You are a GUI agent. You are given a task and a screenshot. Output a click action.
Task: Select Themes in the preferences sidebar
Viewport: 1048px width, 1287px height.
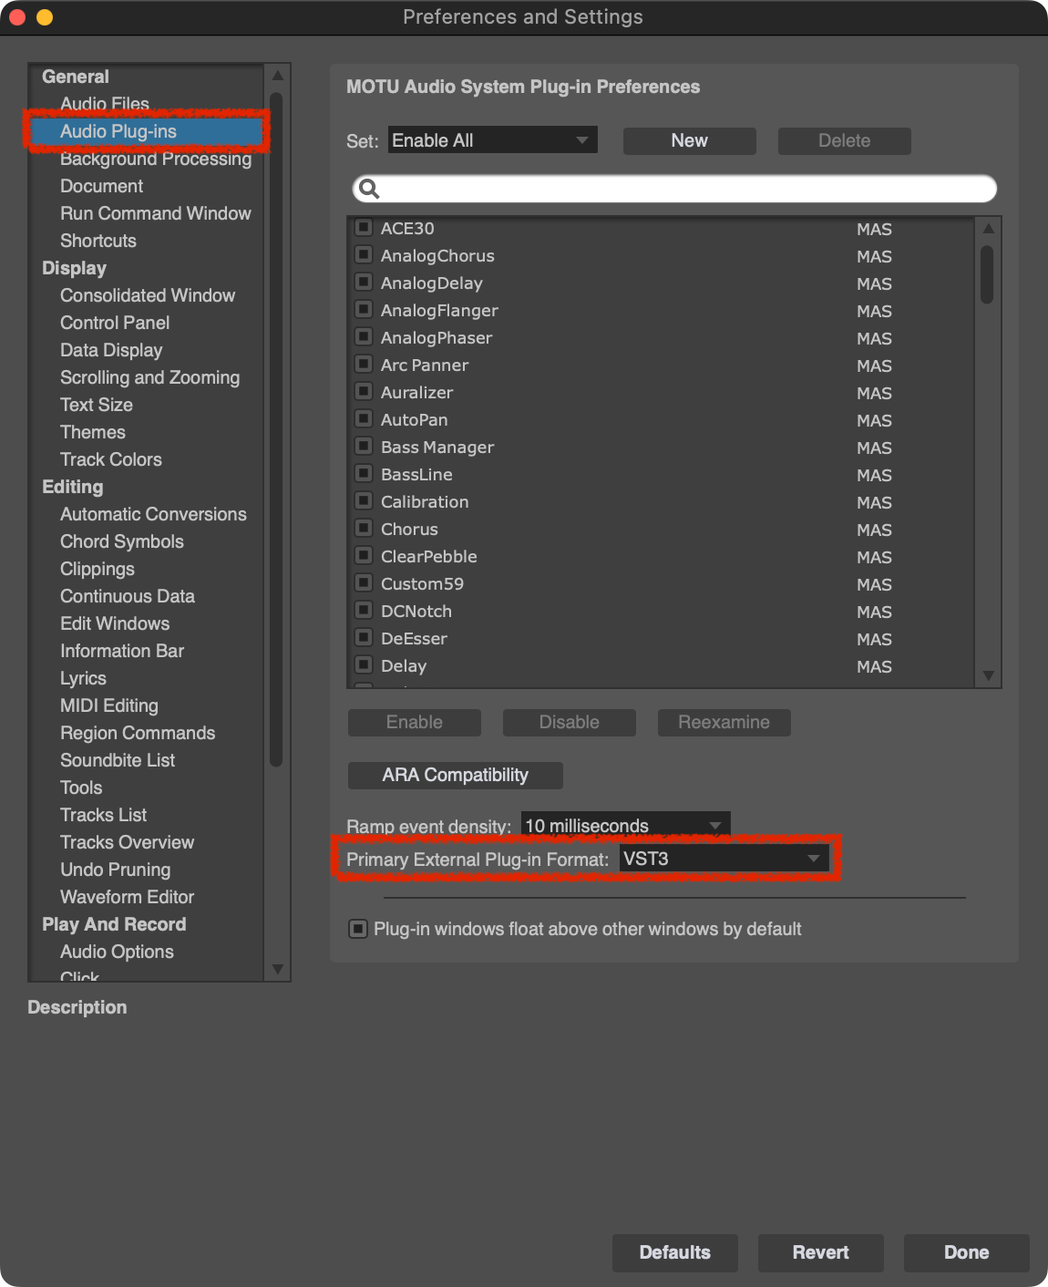tap(93, 432)
